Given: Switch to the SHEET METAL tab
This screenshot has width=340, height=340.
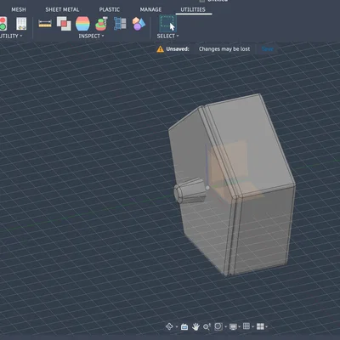Looking at the screenshot, I should [62, 9].
